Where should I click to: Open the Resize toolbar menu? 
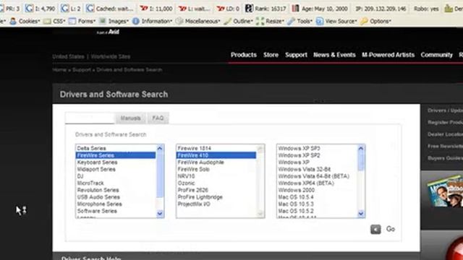[270, 21]
